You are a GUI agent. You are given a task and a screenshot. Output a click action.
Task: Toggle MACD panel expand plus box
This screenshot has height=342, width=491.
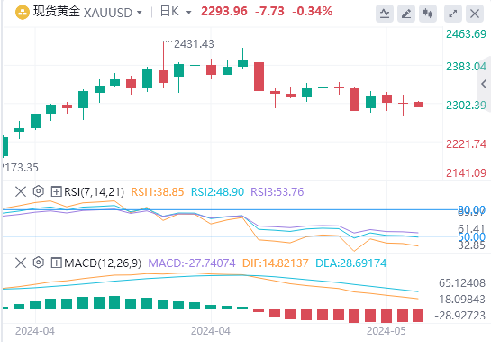tap(56, 263)
